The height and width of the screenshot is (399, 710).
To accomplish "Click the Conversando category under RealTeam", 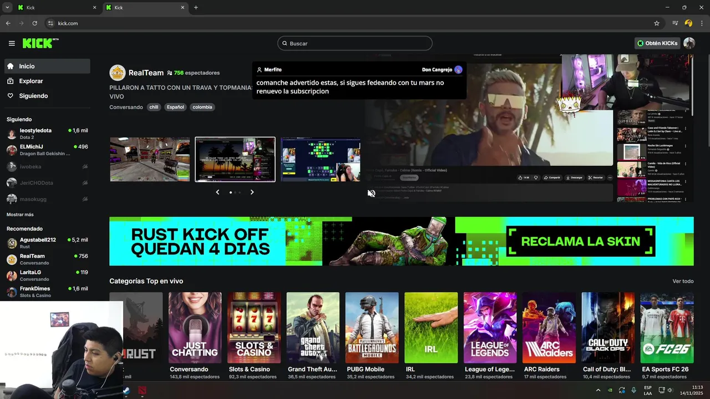I will [126, 107].
